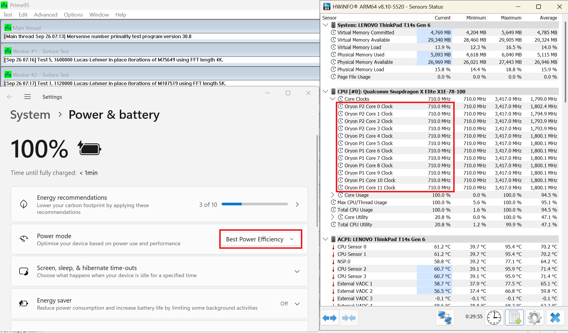
Task: Click the Maximum column header in HWiNFO
Action: pos(506,18)
